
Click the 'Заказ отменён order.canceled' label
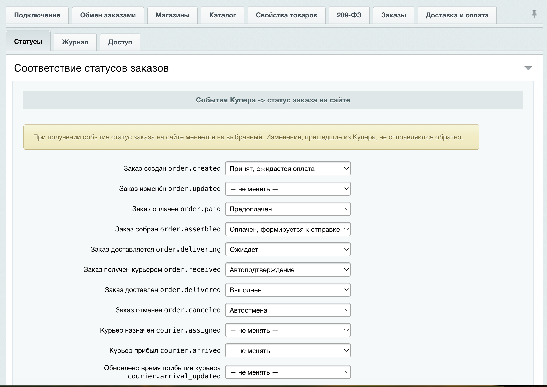168,310
